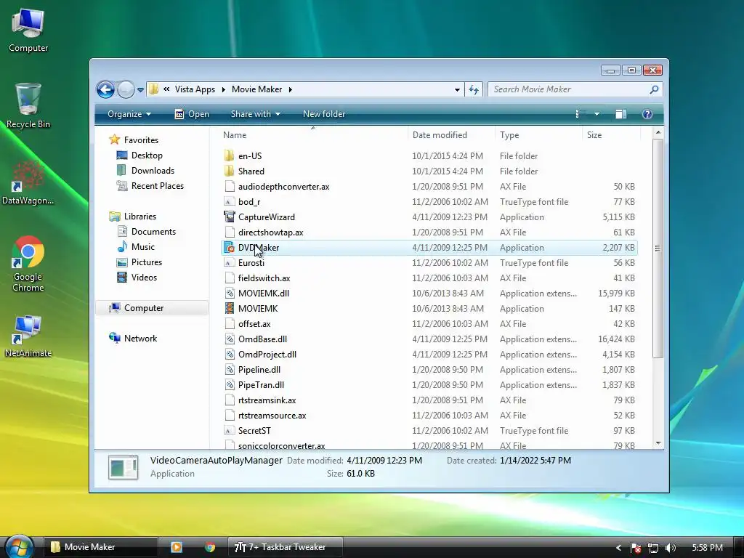This screenshot has height=558, width=744.
Task: Go back with the Explorer back arrow
Action: (105, 89)
